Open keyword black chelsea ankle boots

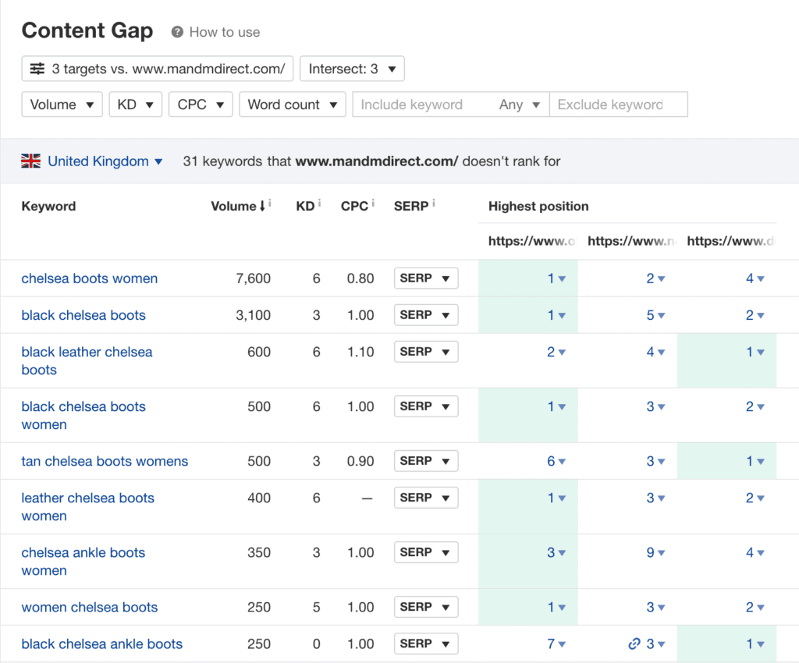click(x=102, y=643)
